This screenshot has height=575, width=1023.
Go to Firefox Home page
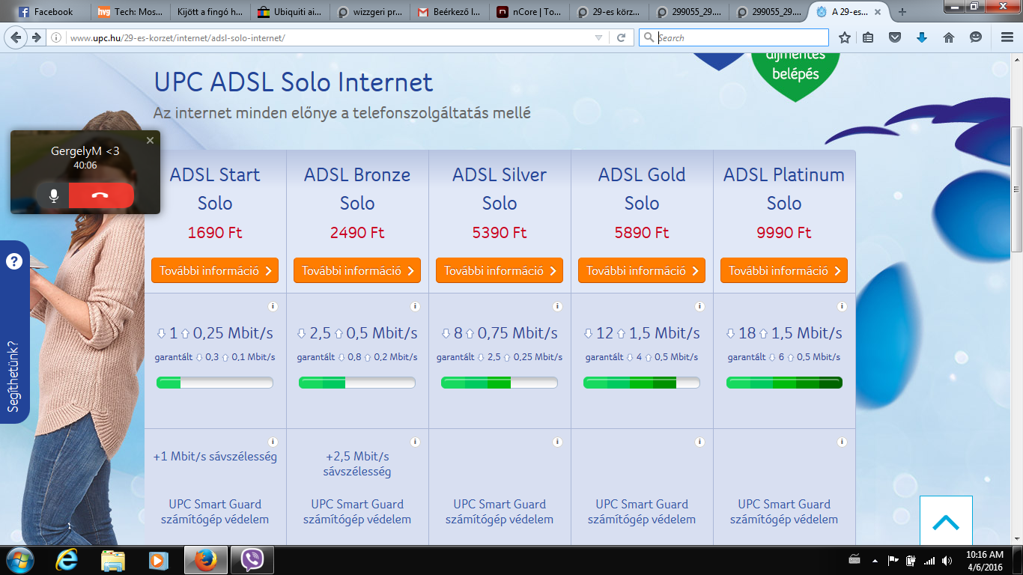pyautogui.click(x=949, y=37)
